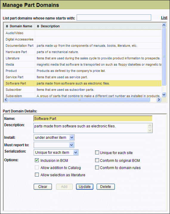170x214 pixels.
Task: Select the Hardware Part row
Action: [x=83, y=52]
